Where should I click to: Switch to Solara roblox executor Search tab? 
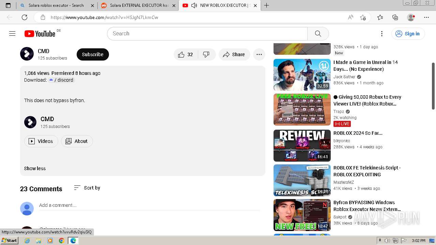click(x=56, y=5)
